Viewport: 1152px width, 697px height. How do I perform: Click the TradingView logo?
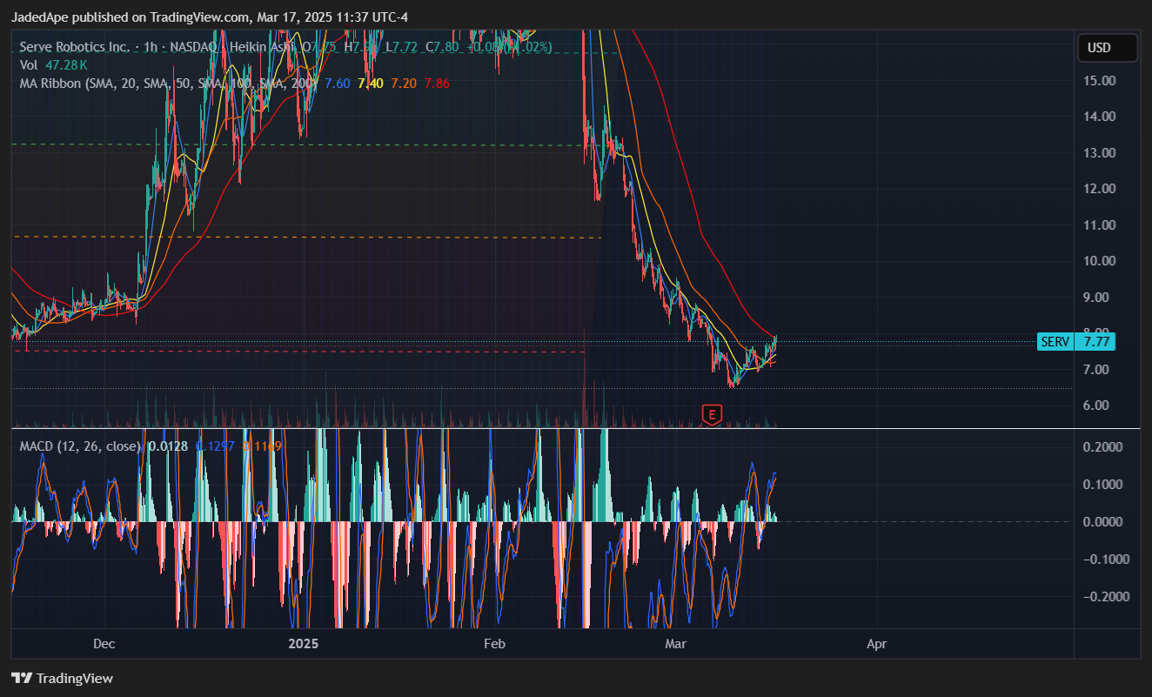[x=62, y=678]
